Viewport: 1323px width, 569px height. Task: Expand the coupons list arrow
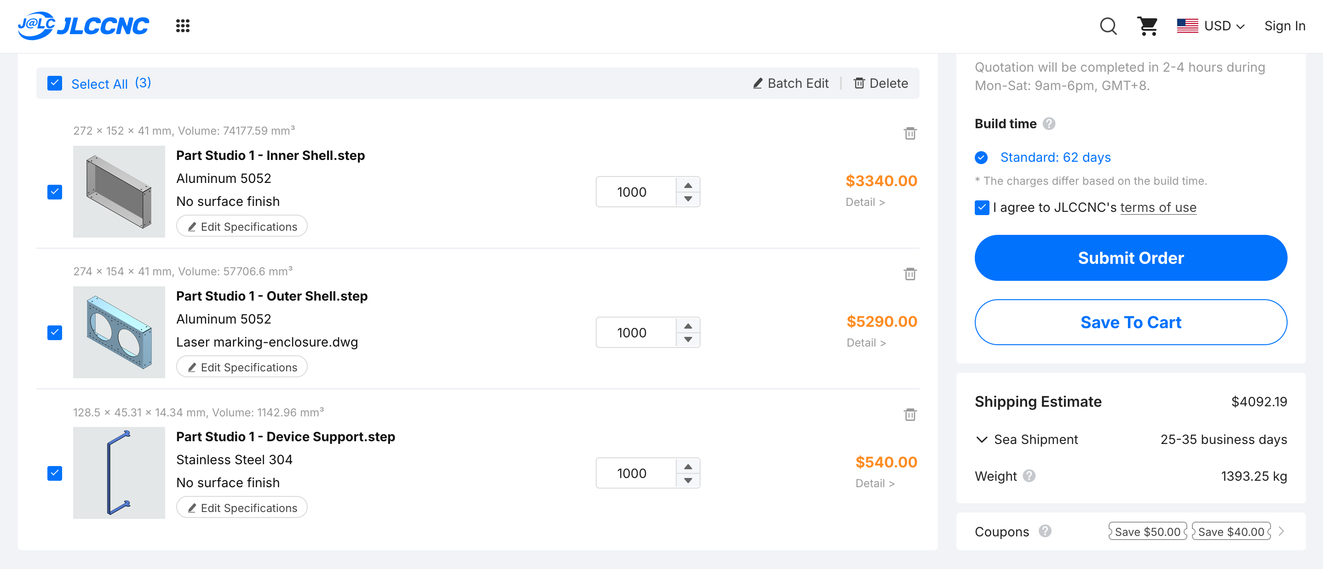[1281, 531]
